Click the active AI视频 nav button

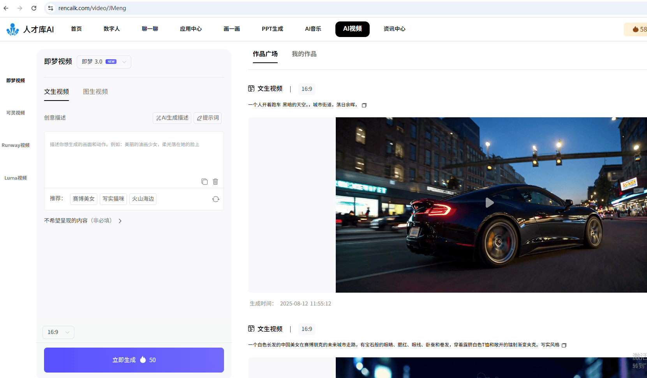[353, 29]
